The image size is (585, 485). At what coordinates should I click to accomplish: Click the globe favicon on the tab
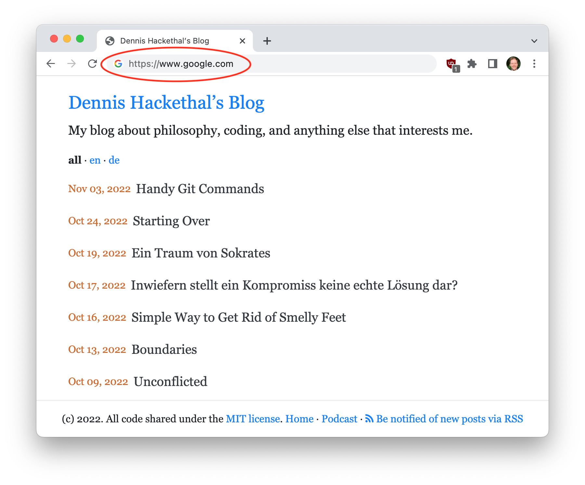point(110,41)
